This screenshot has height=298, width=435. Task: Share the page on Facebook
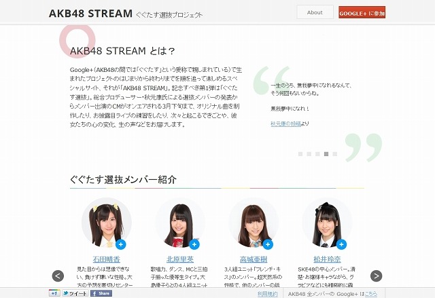[101, 293]
